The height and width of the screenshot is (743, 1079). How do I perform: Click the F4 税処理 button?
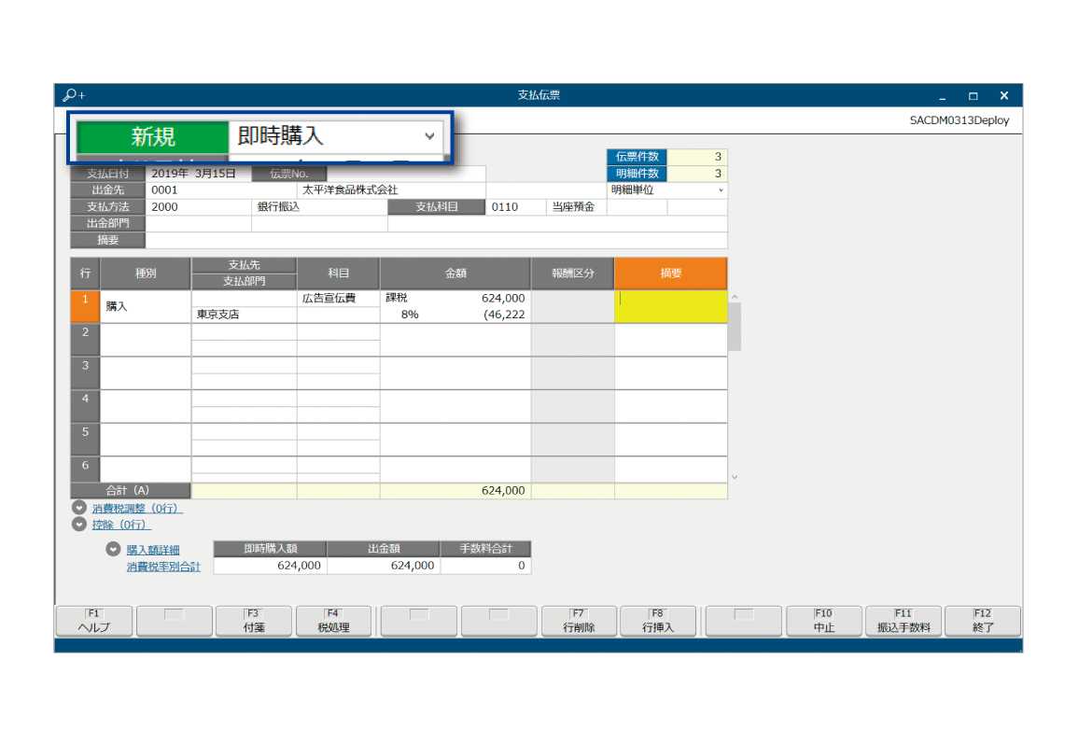click(333, 622)
